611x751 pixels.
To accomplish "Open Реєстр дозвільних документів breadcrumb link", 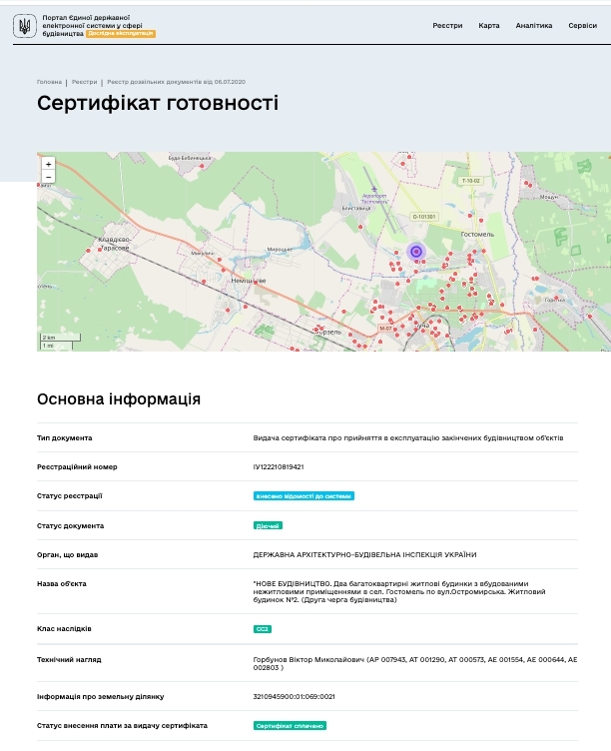I will tap(177, 82).
